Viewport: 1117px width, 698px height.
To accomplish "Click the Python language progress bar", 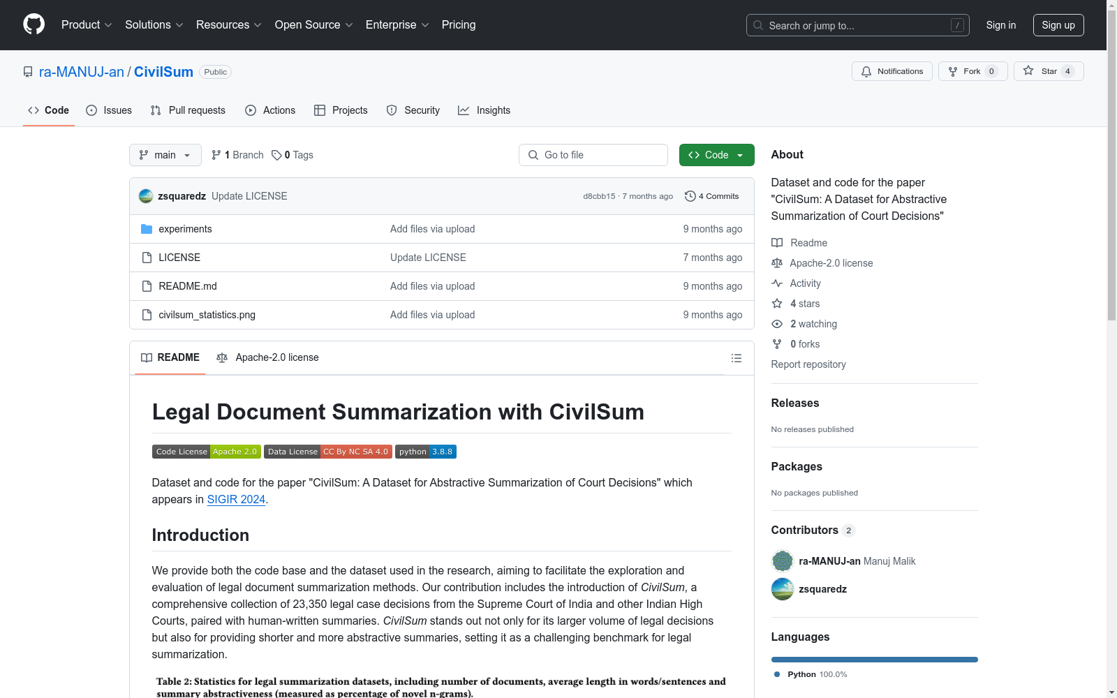I will (x=875, y=660).
